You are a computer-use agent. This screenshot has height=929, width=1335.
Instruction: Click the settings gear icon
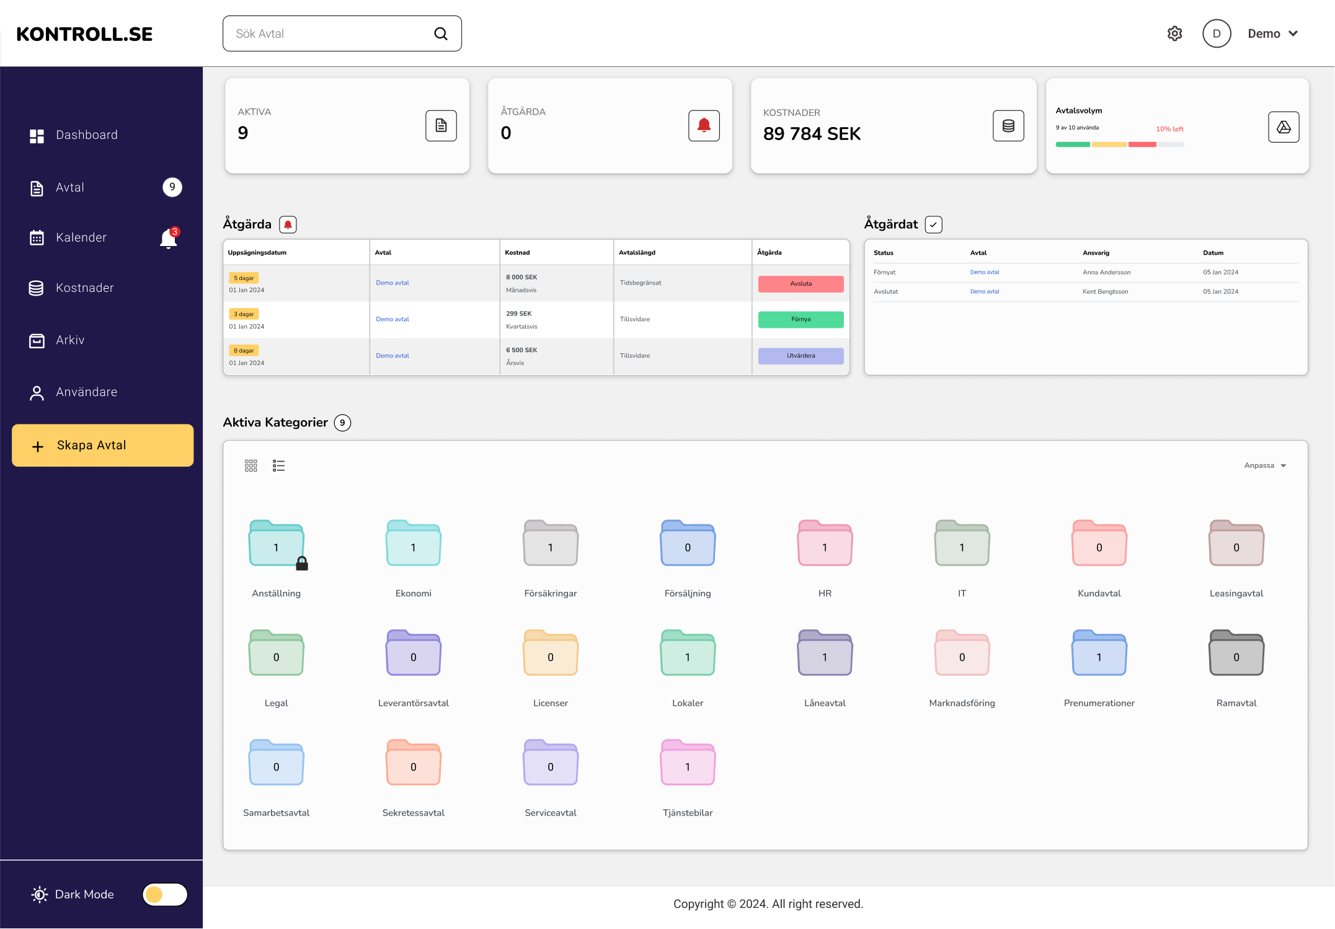tap(1174, 33)
